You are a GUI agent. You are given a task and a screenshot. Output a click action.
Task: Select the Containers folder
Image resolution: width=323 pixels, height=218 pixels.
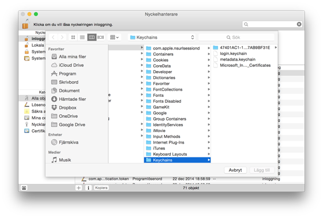(178, 54)
